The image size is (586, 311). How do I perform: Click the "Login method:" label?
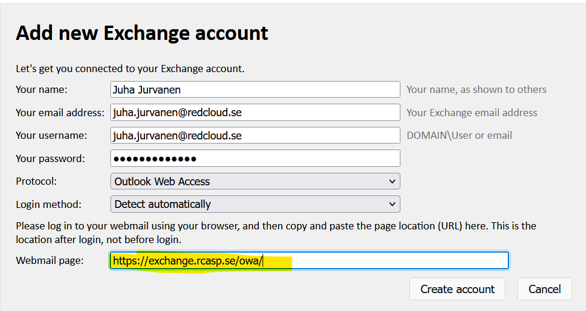coord(48,204)
